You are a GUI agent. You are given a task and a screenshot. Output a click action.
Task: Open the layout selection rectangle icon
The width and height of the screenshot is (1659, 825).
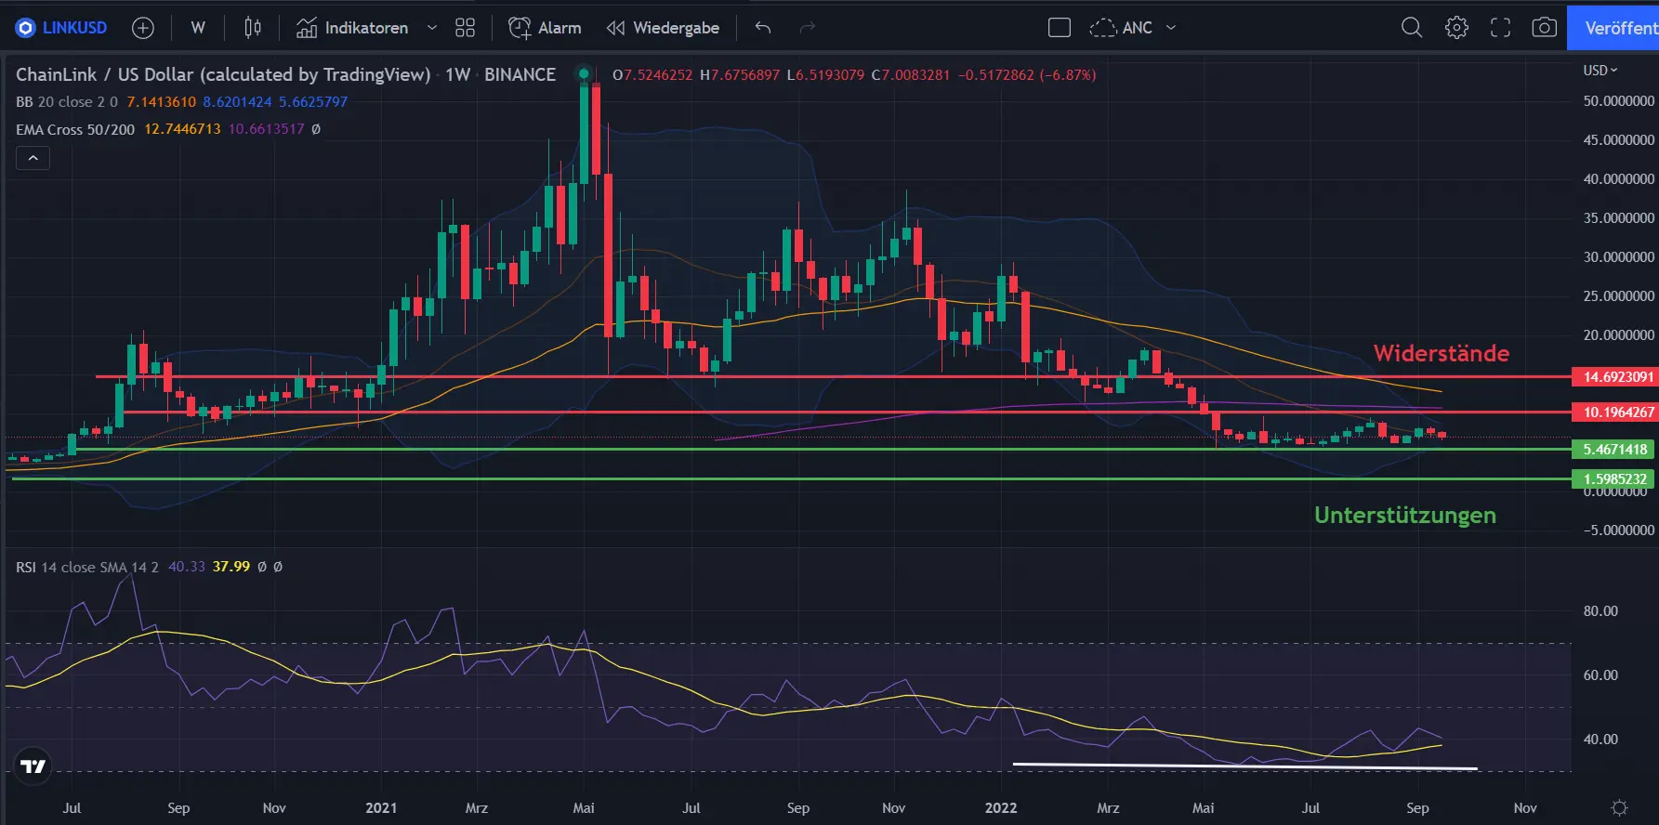tap(1060, 28)
